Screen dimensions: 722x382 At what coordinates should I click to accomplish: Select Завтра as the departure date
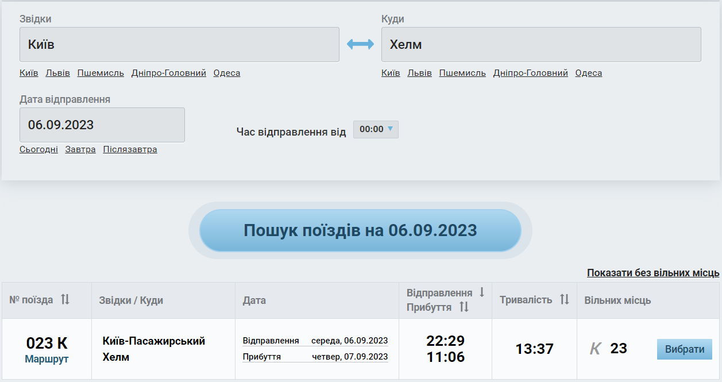(x=80, y=149)
